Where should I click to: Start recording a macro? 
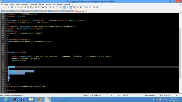click(78, 7)
